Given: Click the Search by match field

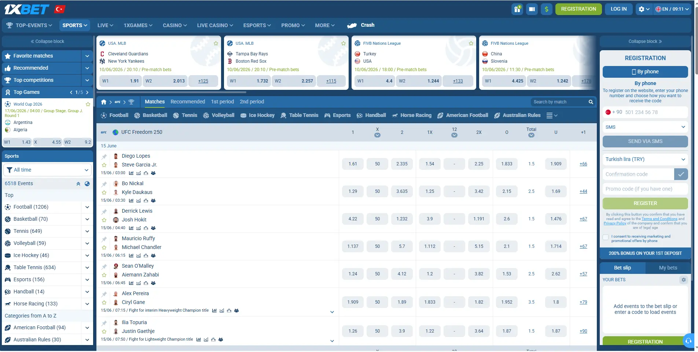Looking at the screenshot, I should (x=559, y=102).
